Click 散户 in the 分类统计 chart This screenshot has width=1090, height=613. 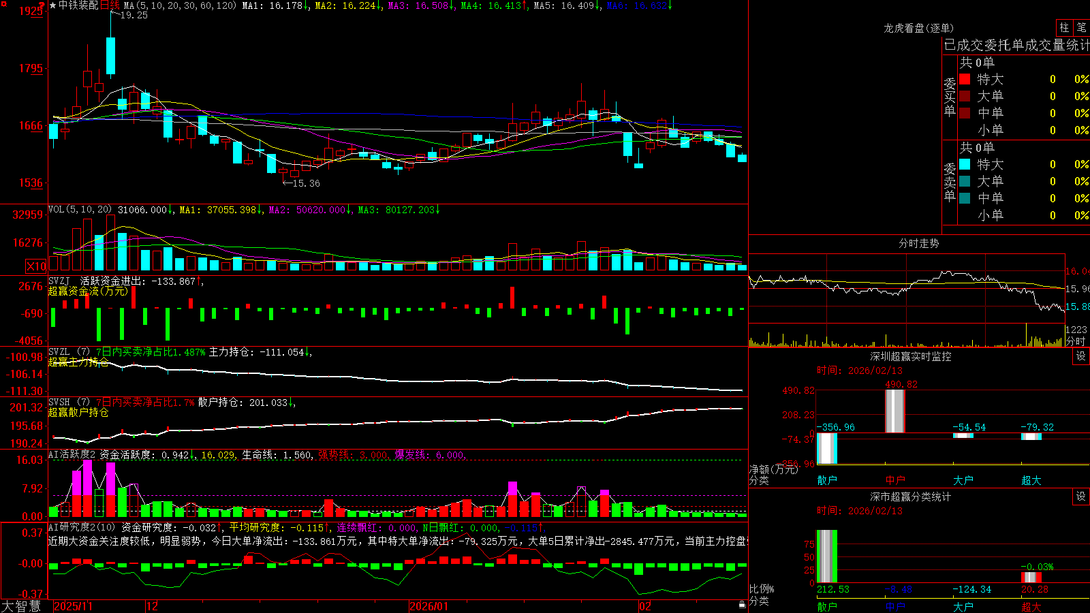coord(827,607)
